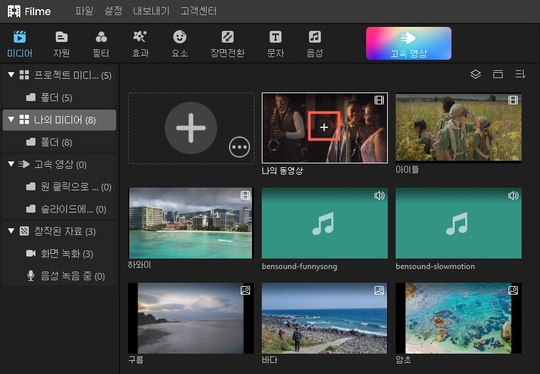Click the 창작된 자료 striped icon
Image resolution: width=540 pixels, height=374 pixels.
24,231
